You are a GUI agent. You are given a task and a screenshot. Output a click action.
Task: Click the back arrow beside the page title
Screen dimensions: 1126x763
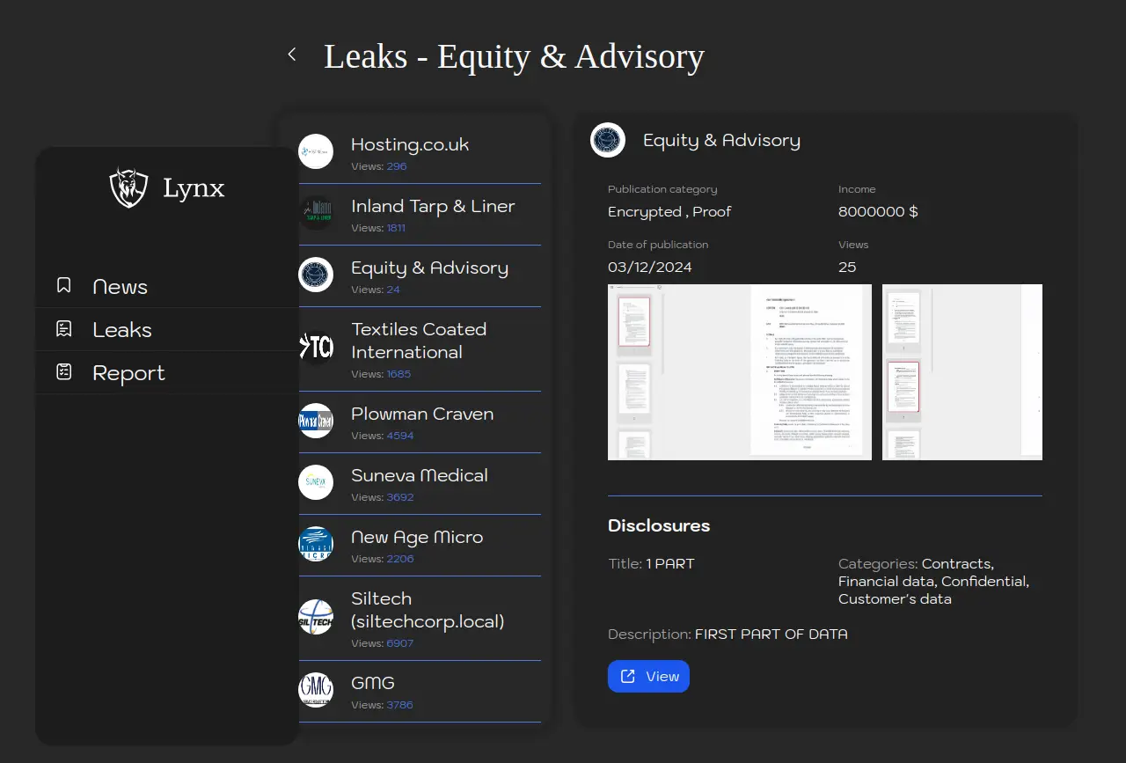(x=292, y=55)
